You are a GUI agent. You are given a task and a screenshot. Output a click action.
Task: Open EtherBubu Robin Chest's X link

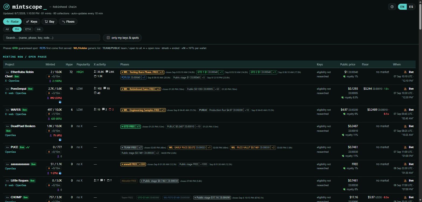[6, 81]
